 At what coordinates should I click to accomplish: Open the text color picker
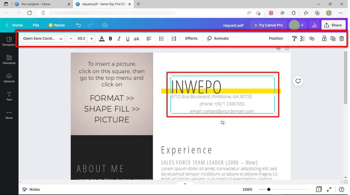[102, 38]
